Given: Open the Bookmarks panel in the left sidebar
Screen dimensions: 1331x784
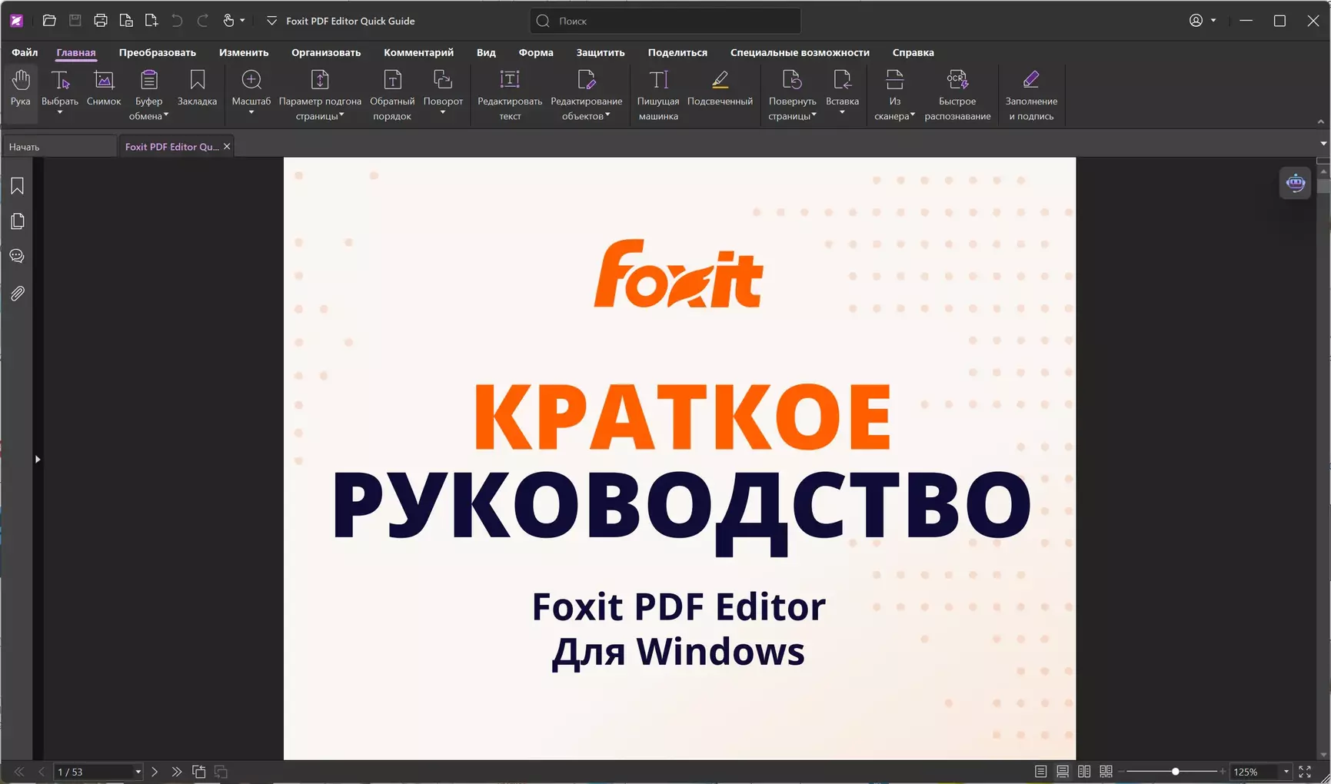Looking at the screenshot, I should 17,186.
